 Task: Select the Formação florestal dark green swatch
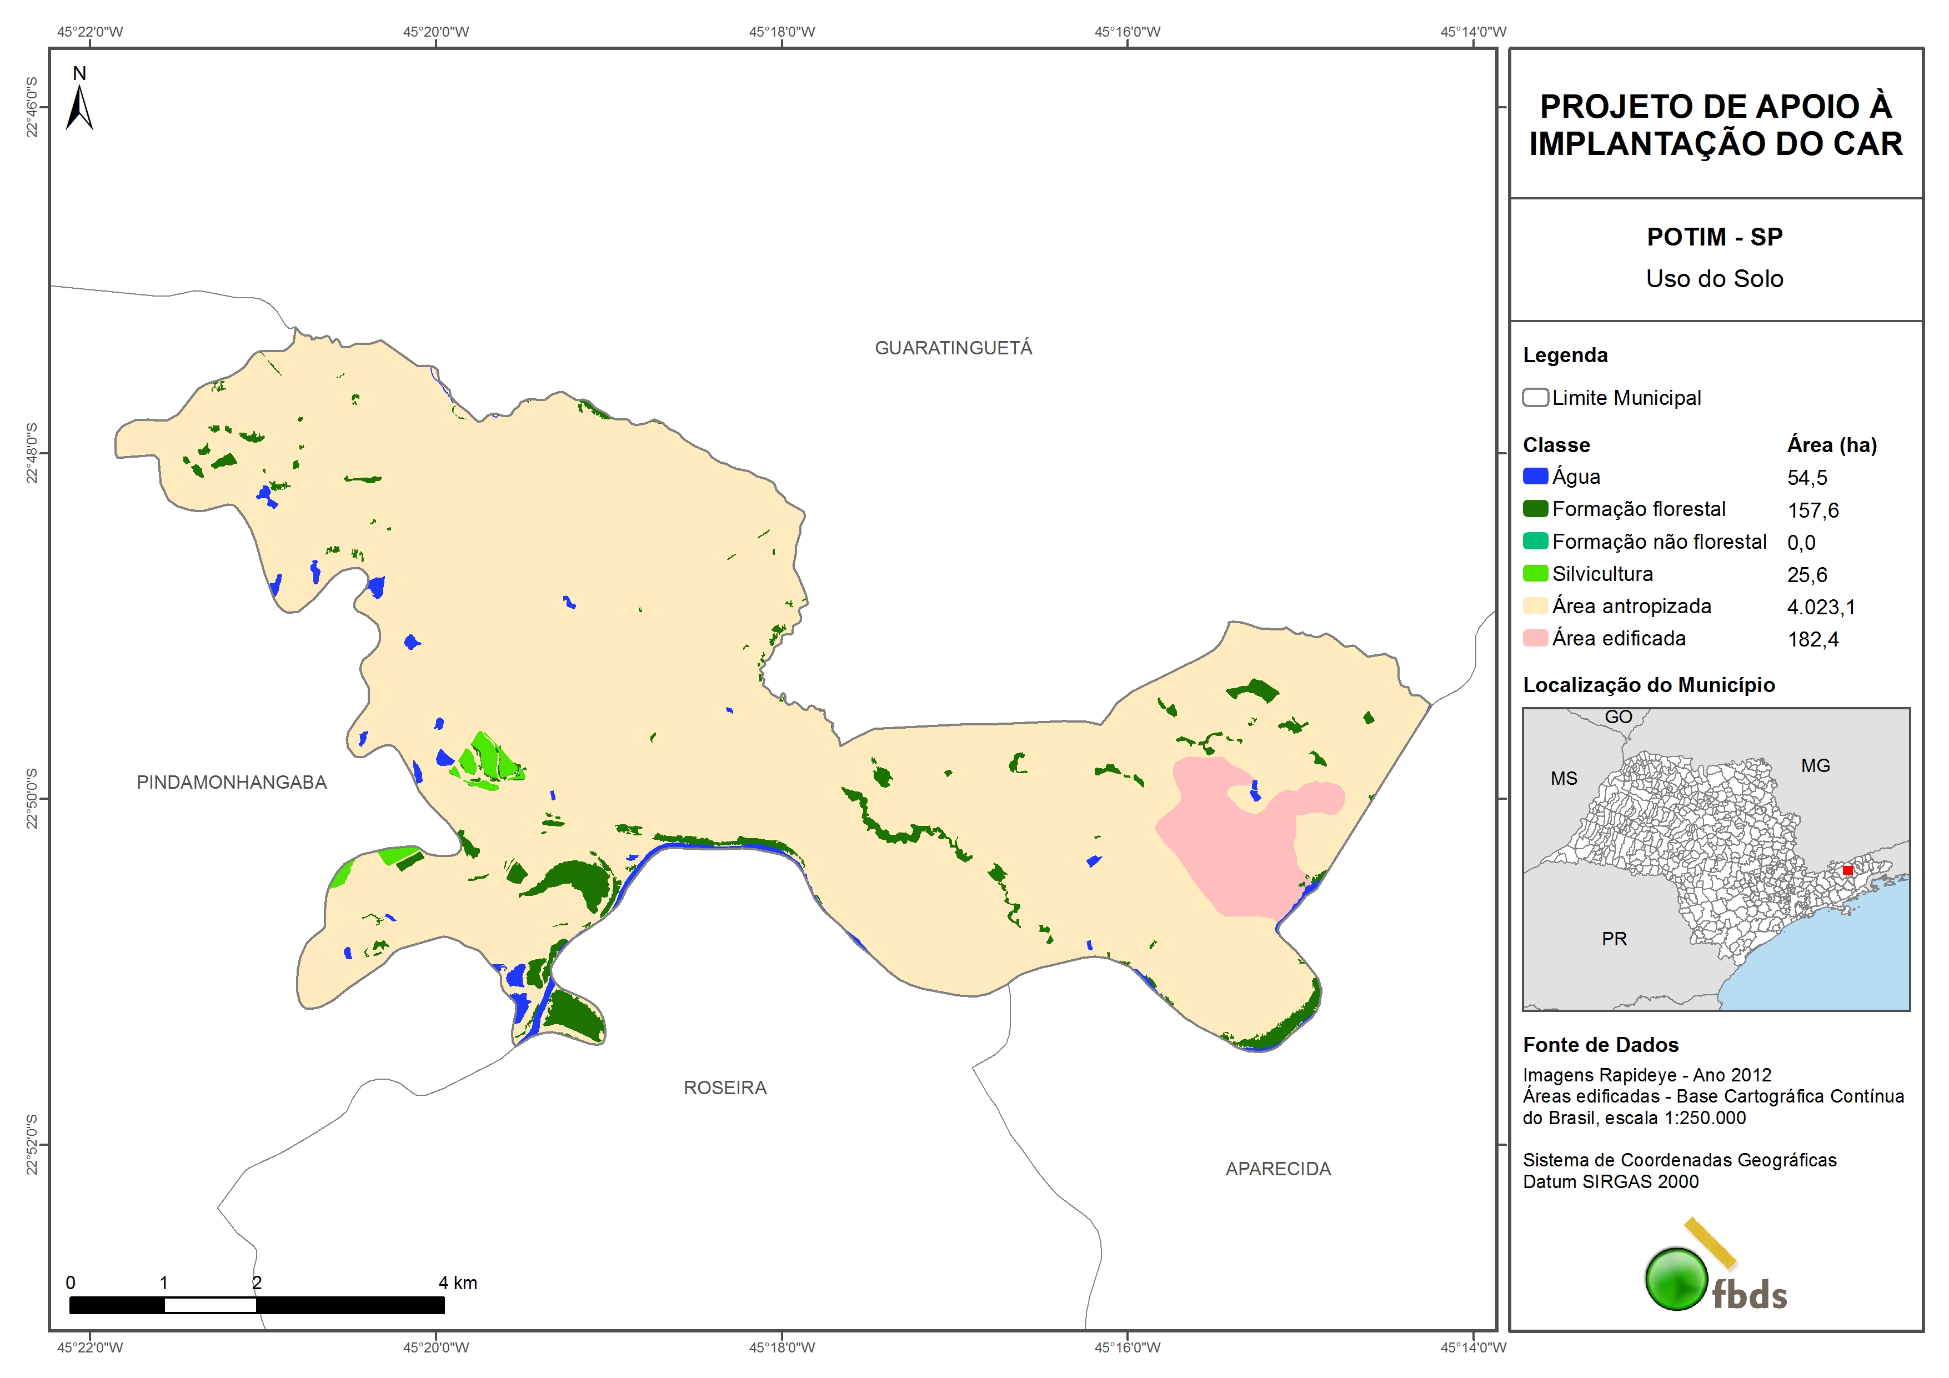click(1535, 509)
